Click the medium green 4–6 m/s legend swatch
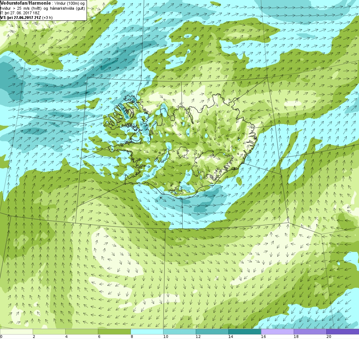This screenshot has height=339, width=359. (x=82, y=331)
